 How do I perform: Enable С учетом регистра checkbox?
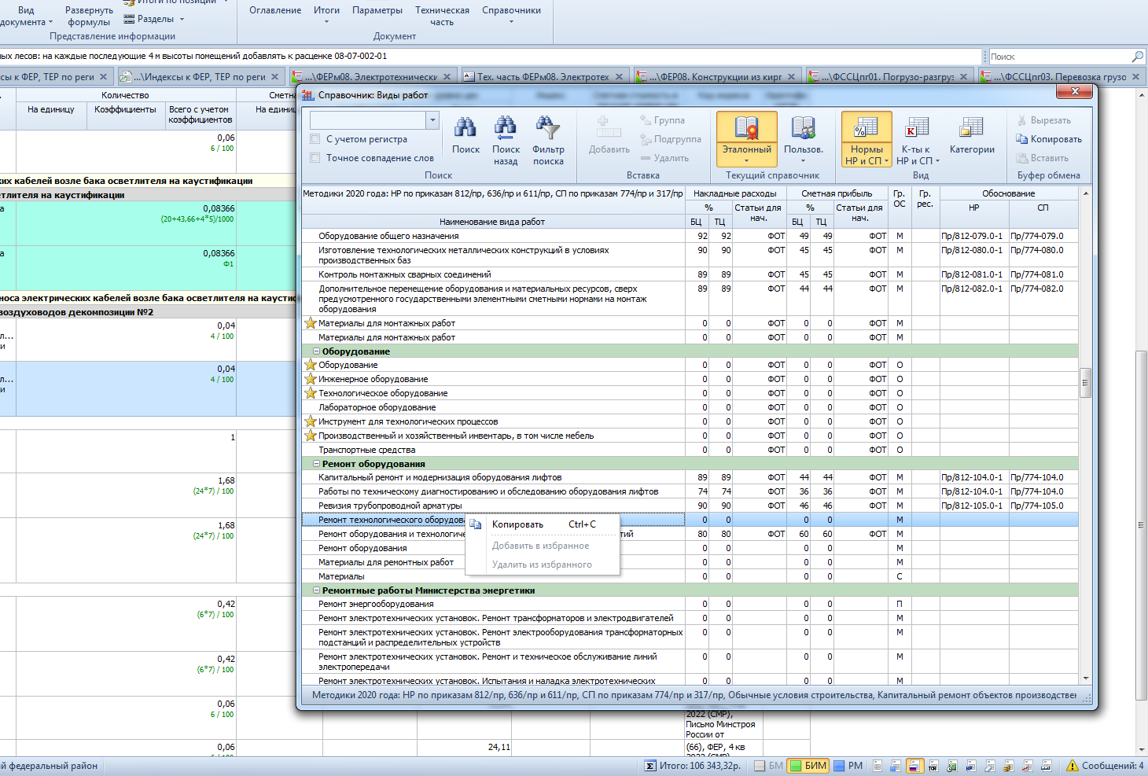click(315, 139)
